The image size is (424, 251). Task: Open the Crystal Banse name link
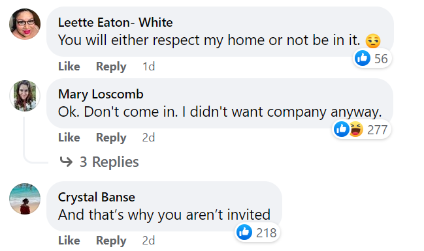click(x=96, y=198)
